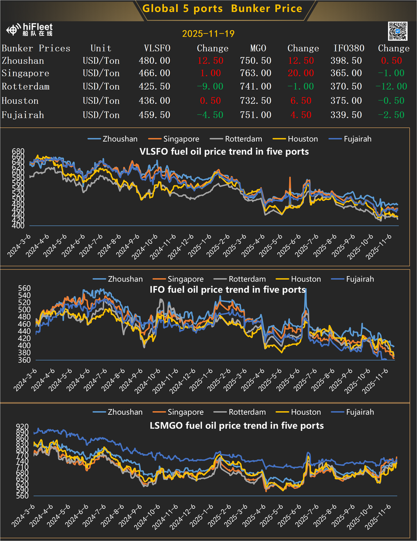This screenshot has height=541, width=417.
Task: Click Rotterdam IFO380 change value -12.00
Action: tap(391, 87)
